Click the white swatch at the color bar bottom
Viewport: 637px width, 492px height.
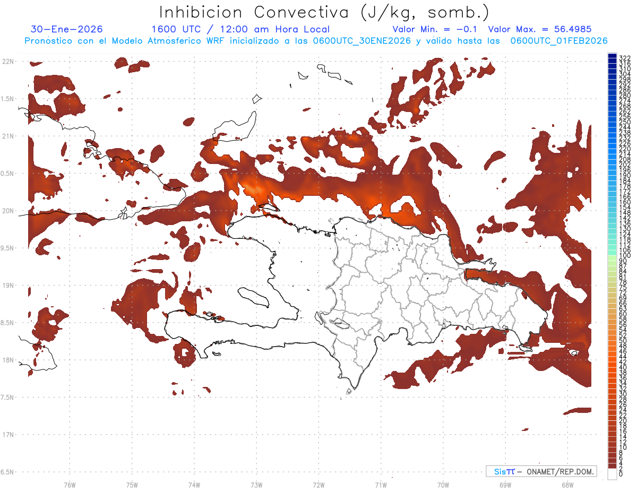coord(612,474)
